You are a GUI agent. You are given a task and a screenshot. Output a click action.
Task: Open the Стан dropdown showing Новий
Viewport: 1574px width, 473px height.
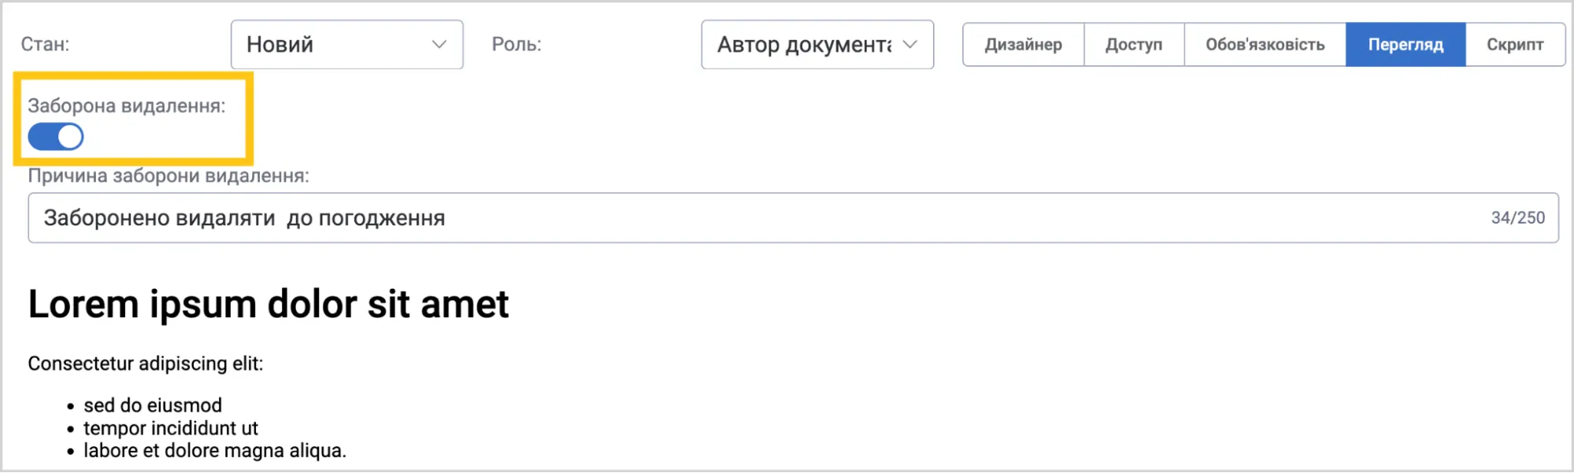click(346, 45)
